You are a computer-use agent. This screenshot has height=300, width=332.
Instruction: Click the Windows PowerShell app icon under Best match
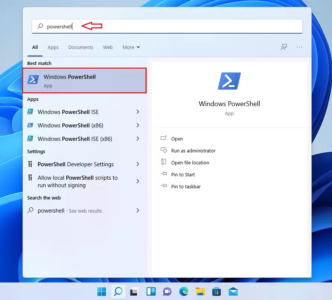[33, 80]
